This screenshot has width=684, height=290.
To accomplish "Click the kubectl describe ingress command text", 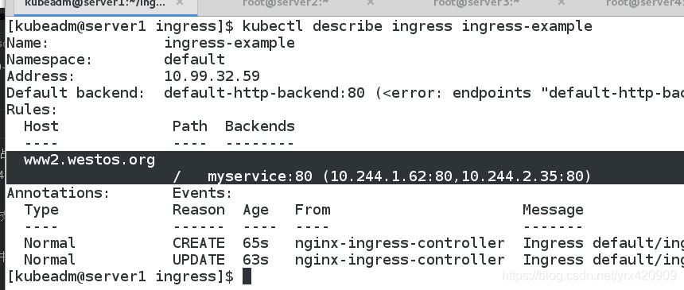I will [x=347, y=26].
